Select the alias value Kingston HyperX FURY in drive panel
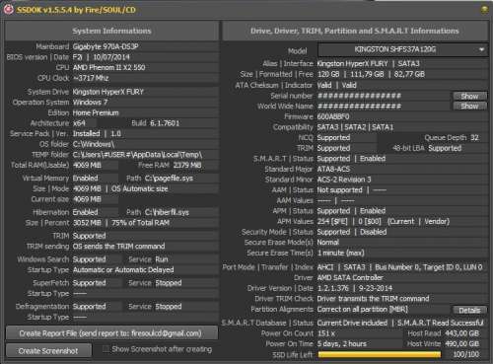Viewport: 493px width, 364px height. pos(352,64)
